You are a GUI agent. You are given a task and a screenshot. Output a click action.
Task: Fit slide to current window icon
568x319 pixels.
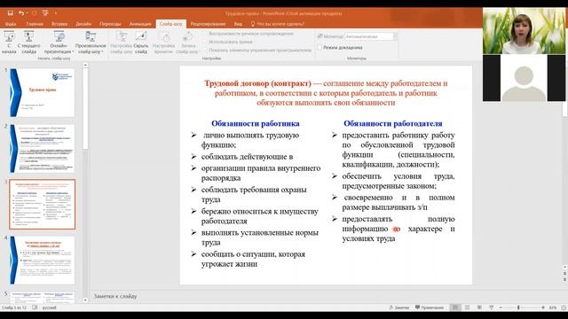(x=564, y=307)
